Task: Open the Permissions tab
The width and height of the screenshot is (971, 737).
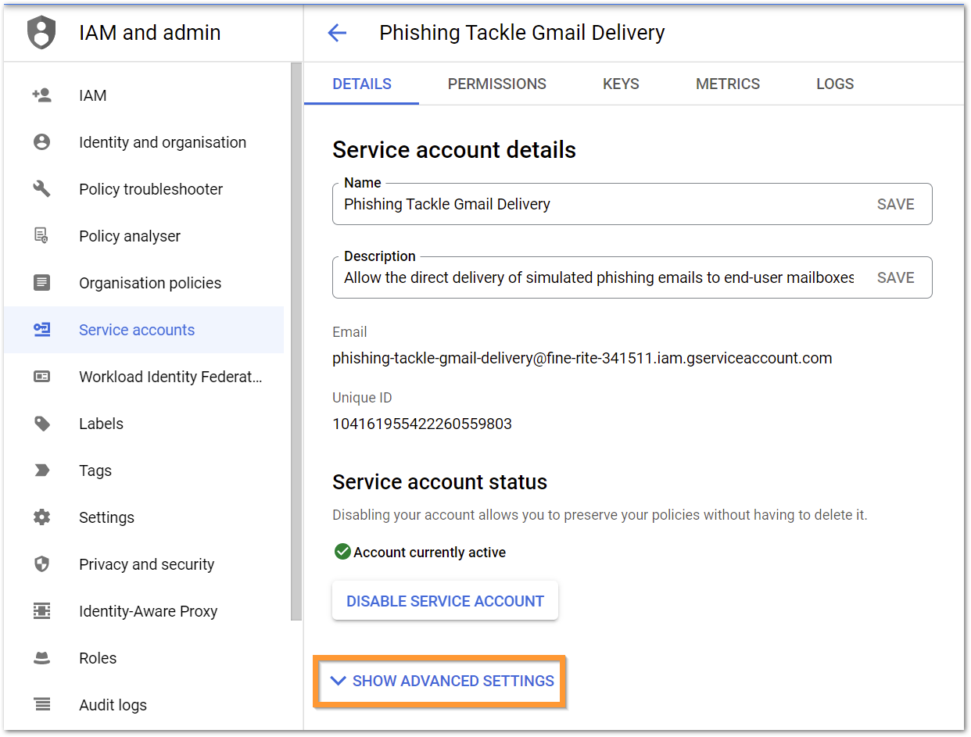Action: click(497, 84)
